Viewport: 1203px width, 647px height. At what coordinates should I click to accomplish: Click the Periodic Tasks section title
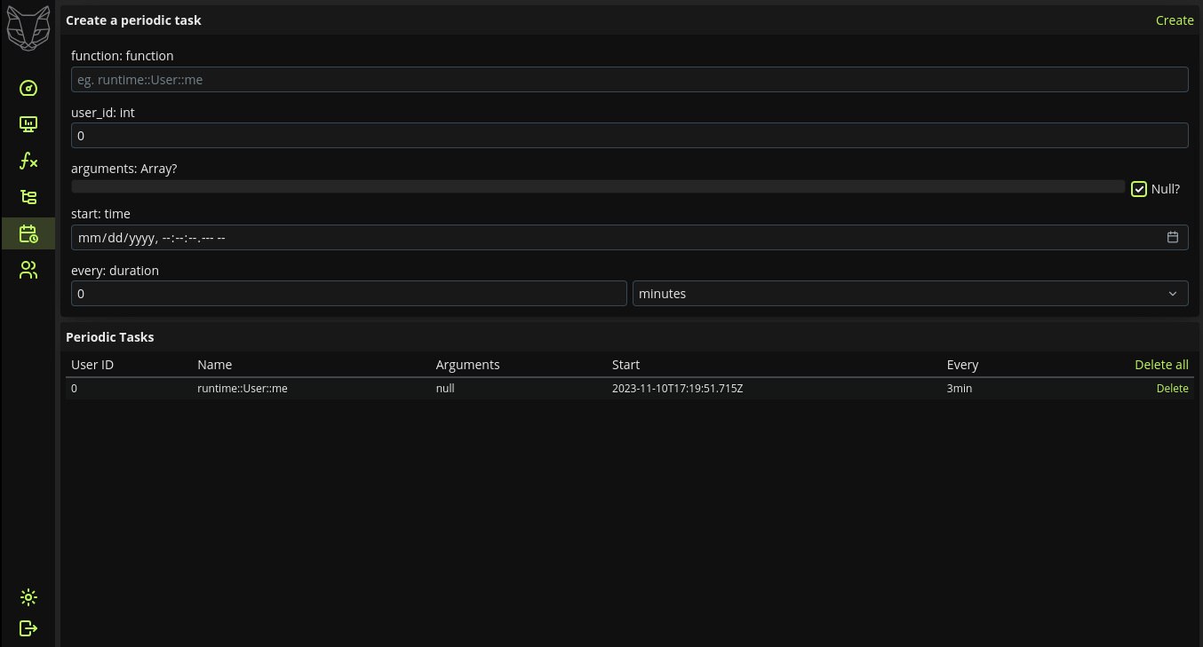[109, 337]
